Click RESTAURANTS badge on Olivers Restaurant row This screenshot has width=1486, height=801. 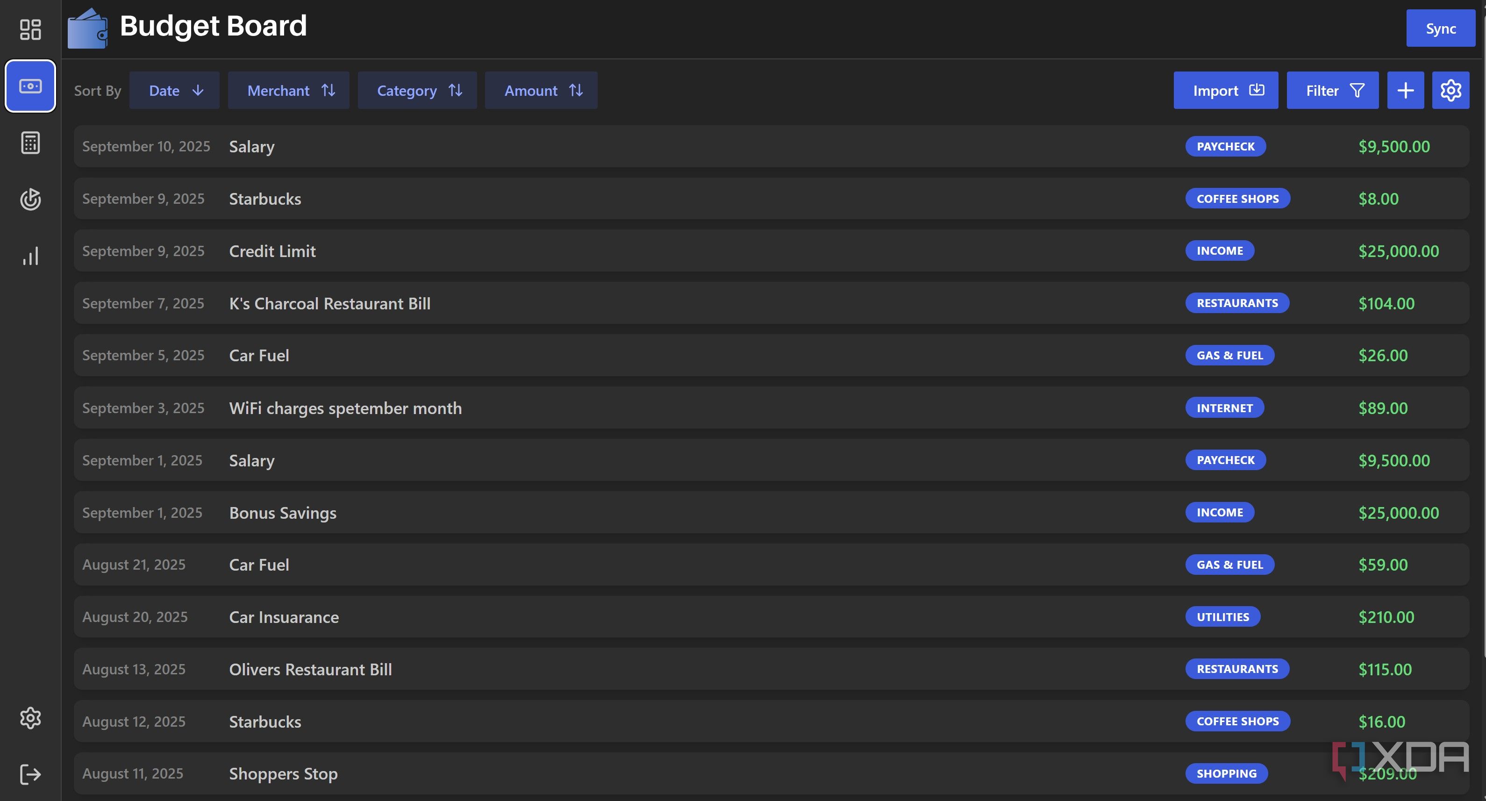coord(1237,669)
